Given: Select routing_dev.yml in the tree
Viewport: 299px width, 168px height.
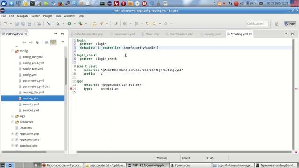Looking at the screenshot, I should (x=33, y=92).
